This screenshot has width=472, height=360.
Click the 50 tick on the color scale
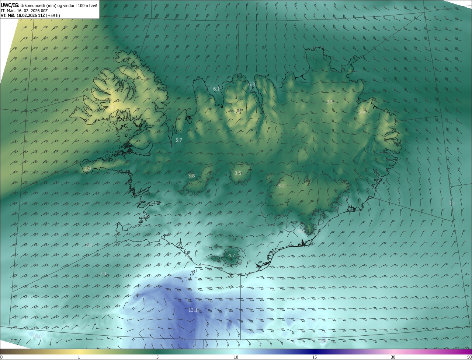[469, 357]
